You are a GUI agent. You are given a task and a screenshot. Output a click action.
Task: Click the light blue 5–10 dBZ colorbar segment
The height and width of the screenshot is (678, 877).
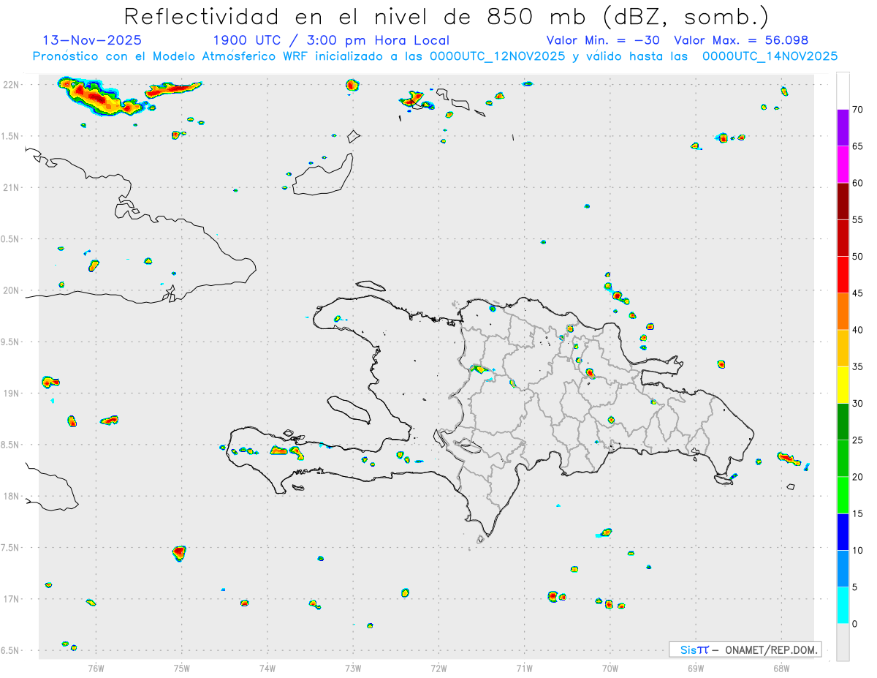click(x=843, y=569)
